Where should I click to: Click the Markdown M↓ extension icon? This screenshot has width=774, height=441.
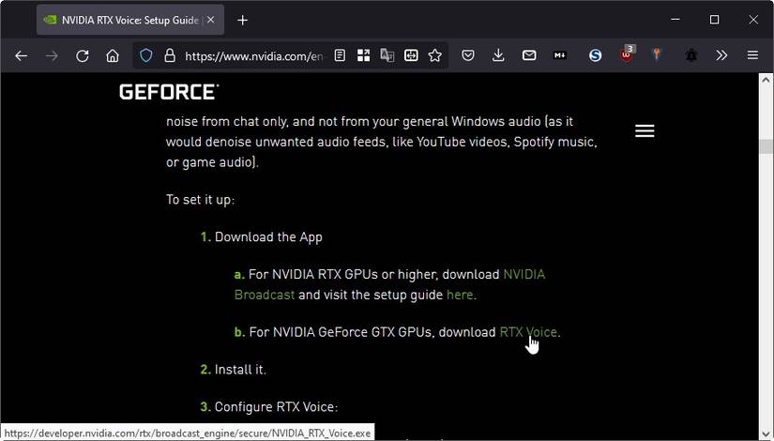[x=560, y=55]
